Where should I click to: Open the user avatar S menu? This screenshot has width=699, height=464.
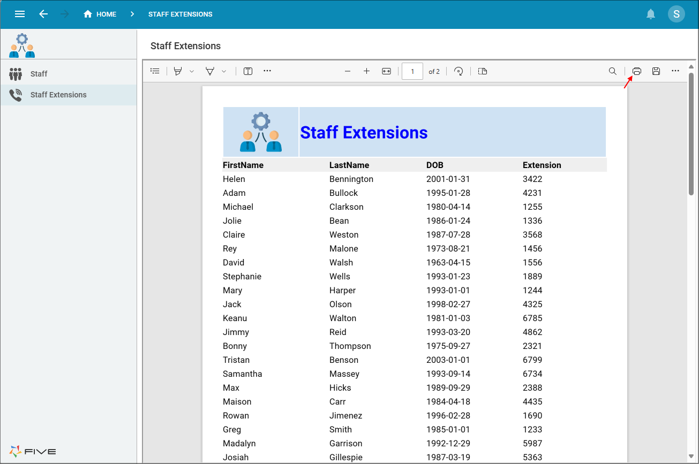coord(676,14)
